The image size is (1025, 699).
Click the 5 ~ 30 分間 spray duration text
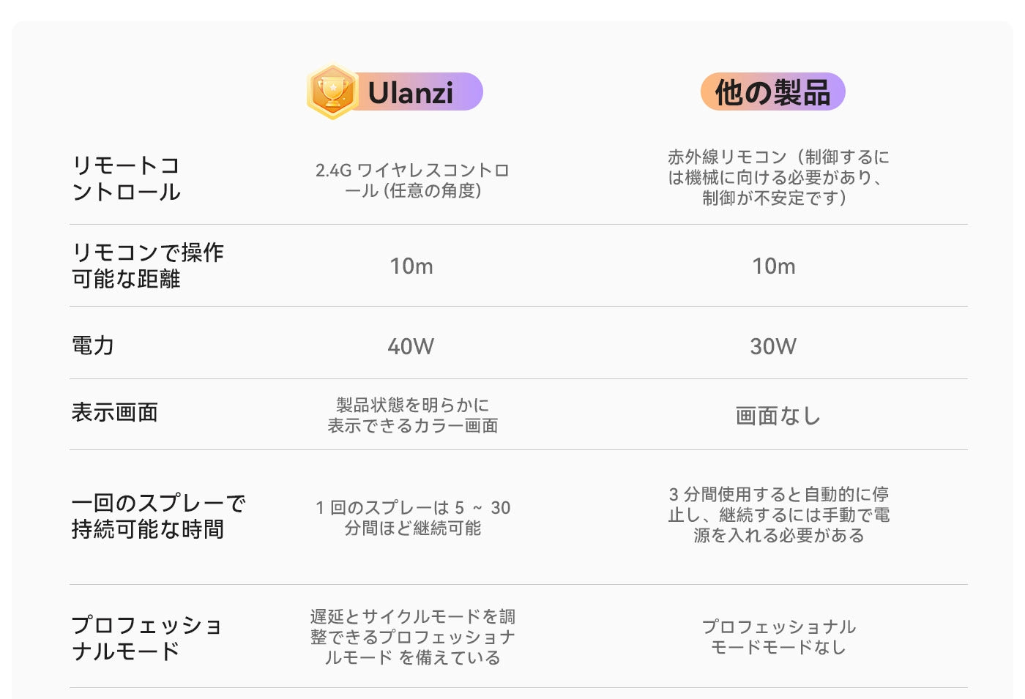412,517
